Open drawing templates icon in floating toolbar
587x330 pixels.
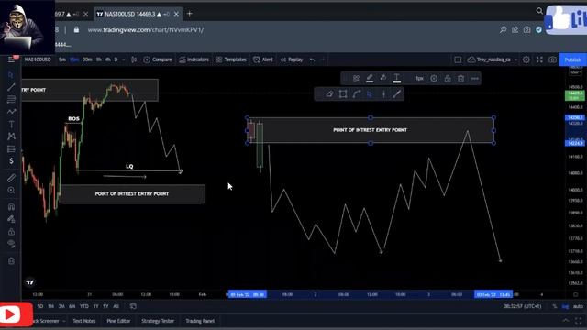point(356,78)
